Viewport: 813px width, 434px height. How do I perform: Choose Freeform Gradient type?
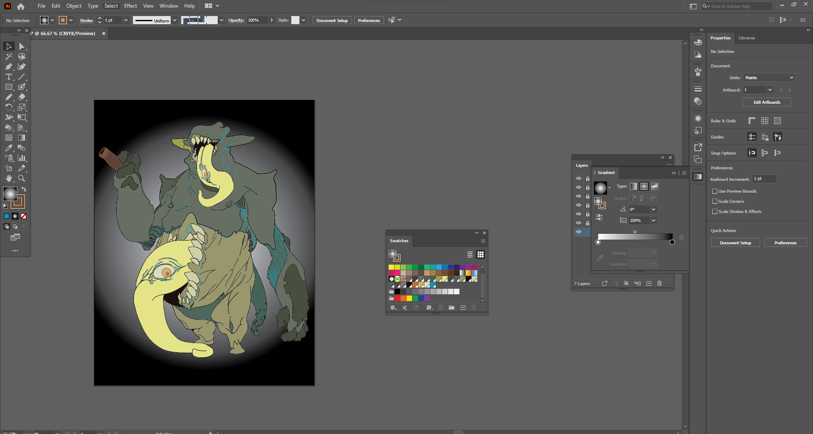655,186
